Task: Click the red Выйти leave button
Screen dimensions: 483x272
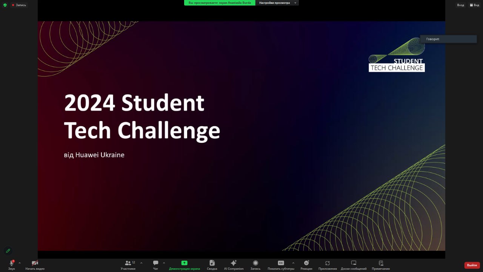Action: [x=472, y=265]
